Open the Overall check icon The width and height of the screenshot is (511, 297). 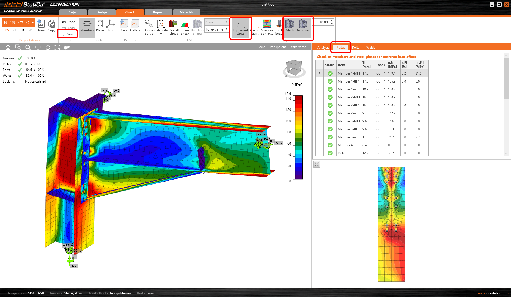[x=174, y=27]
